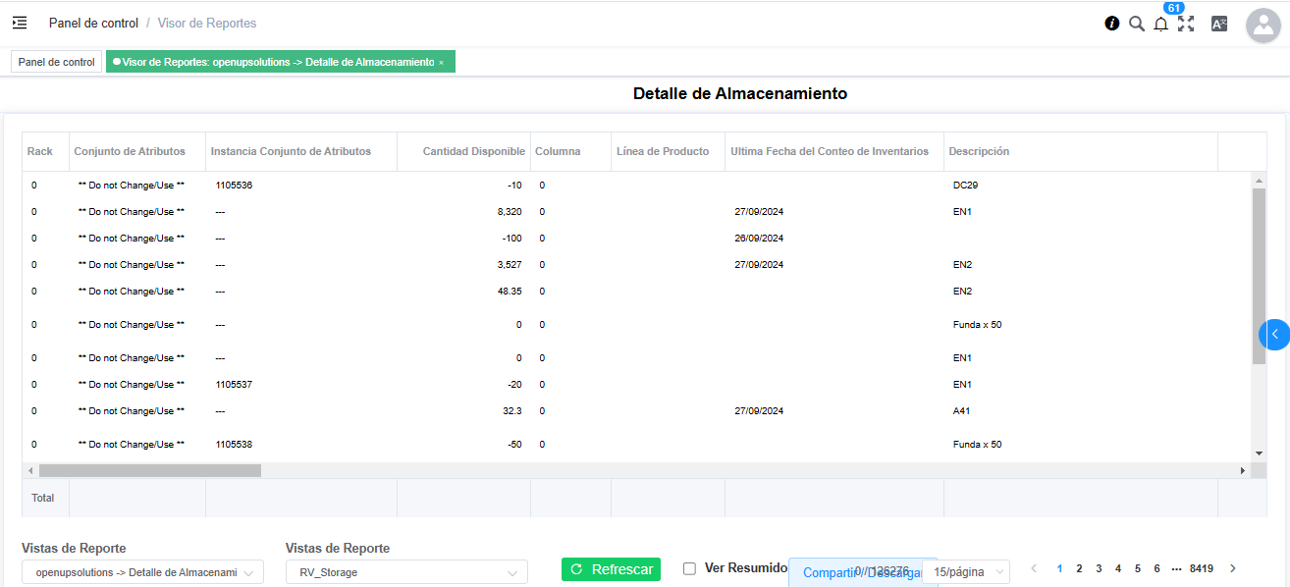Toggle fullscreen mode icon

(x=1186, y=24)
